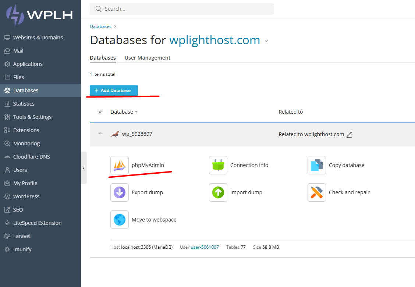Click the Check and repair label
This screenshot has width=415, height=287.
(349, 192)
